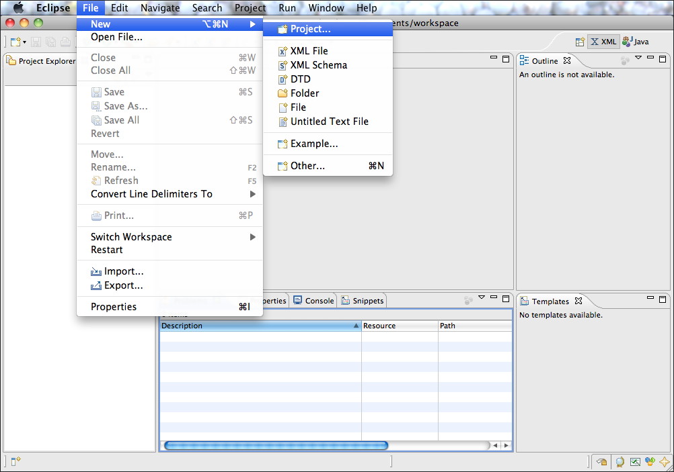
Task: Click the horizontal scrollbar thumb in table
Action: pyautogui.click(x=276, y=445)
